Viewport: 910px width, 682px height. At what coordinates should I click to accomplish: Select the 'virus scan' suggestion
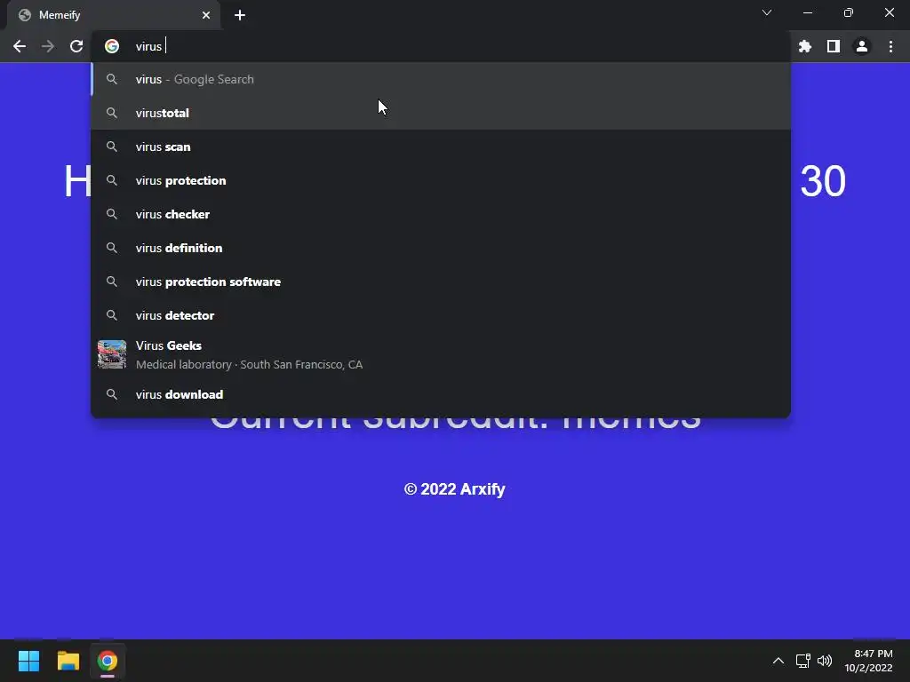441,147
